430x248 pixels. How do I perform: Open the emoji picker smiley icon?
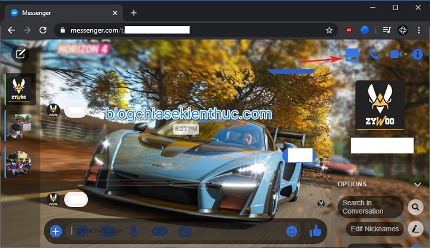pos(292,231)
